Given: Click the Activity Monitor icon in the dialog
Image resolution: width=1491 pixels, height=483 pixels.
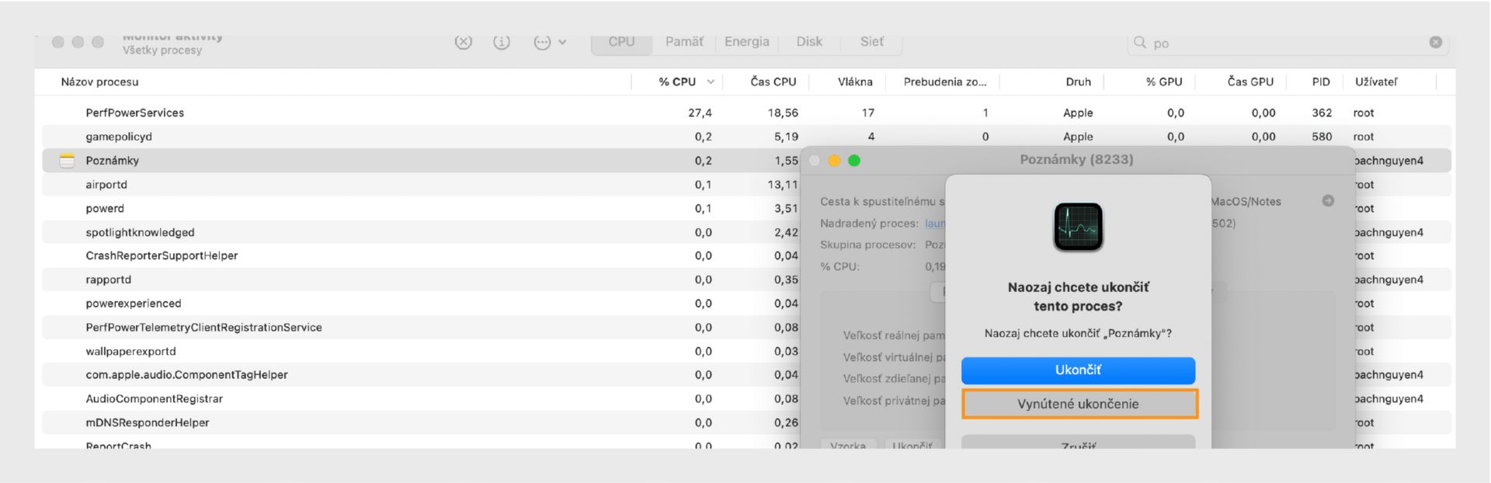Looking at the screenshot, I should pyautogui.click(x=1078, y=227).
